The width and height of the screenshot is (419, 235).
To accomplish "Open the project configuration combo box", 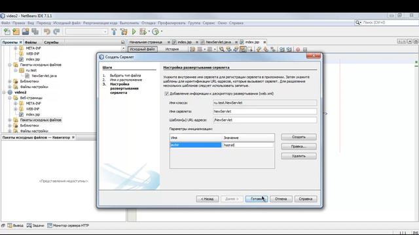I will 86,32.
